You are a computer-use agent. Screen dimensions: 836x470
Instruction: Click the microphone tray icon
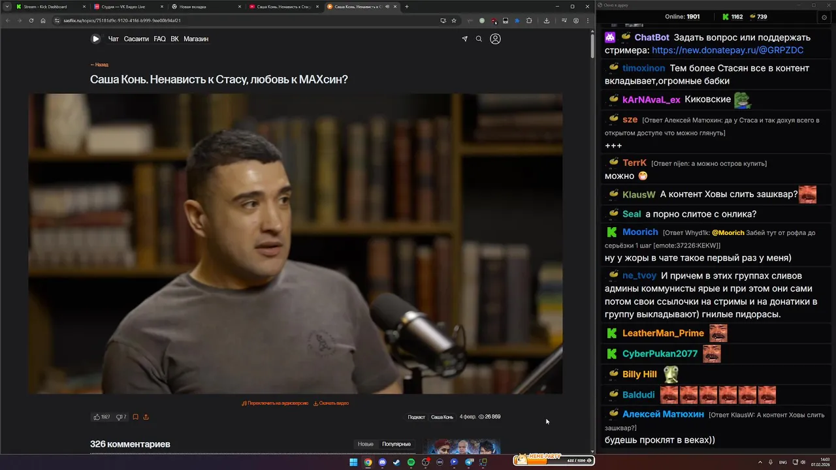(x=771, y=462)
